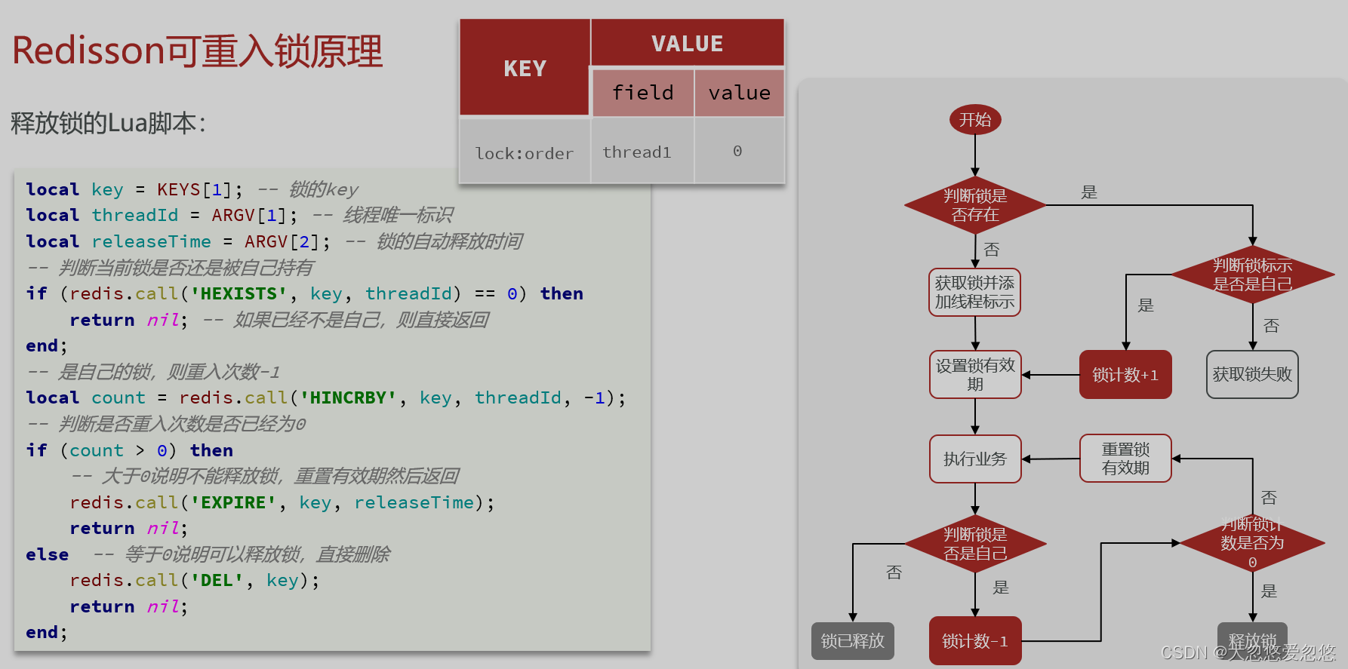This screenshot has width=1348, height=669.
Task: Click the 'local key = KEYS[1]' line
Action: (x=192, y=189)
